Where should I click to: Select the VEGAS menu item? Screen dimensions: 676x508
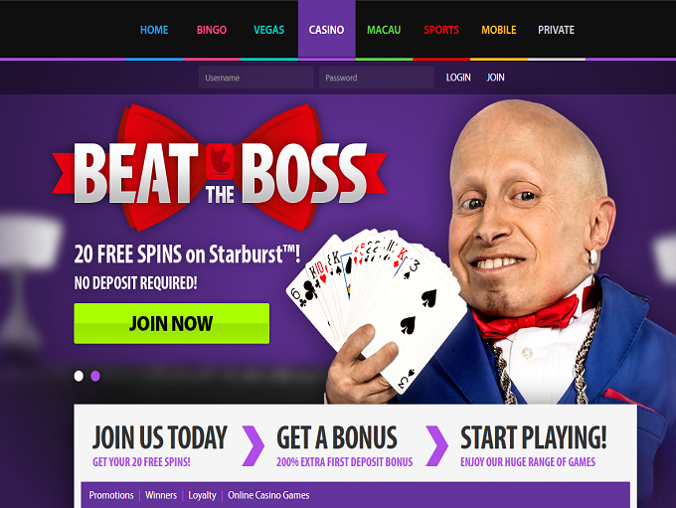point(269,30)
